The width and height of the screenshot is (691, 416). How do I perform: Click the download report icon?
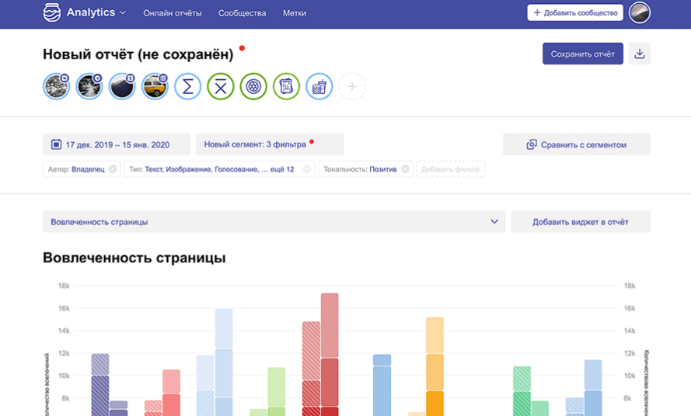coord(640,54)
